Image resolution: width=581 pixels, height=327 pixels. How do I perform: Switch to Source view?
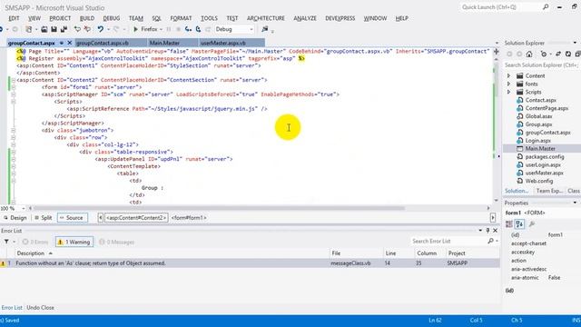[x=73, y=218]
